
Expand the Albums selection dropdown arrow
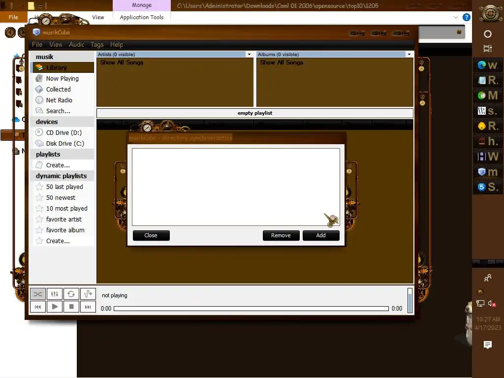(x=409, y=54)
